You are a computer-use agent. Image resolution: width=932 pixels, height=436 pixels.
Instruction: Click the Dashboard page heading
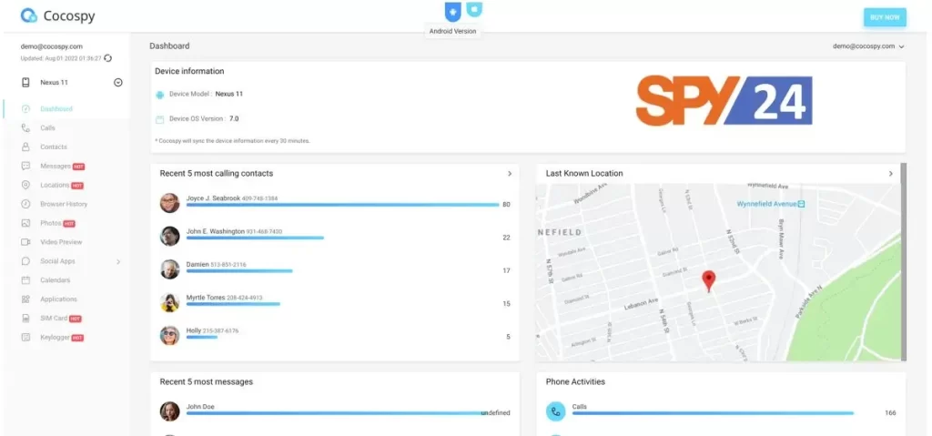pyautogui.click(x=169, y=46)
